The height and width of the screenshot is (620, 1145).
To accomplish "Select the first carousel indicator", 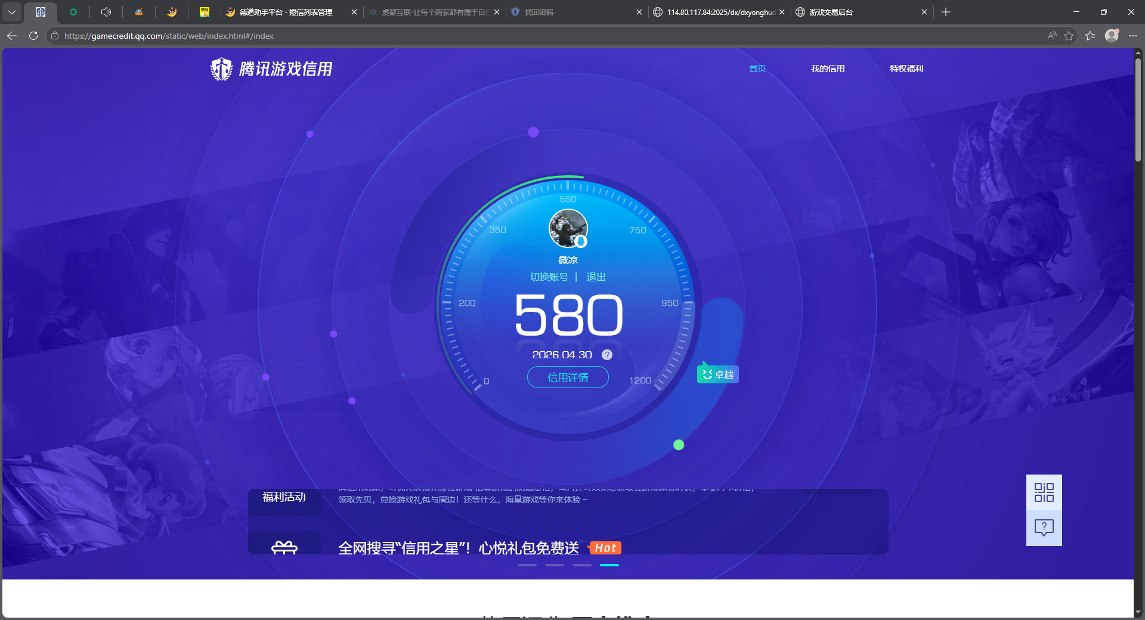I will [527, 565].
